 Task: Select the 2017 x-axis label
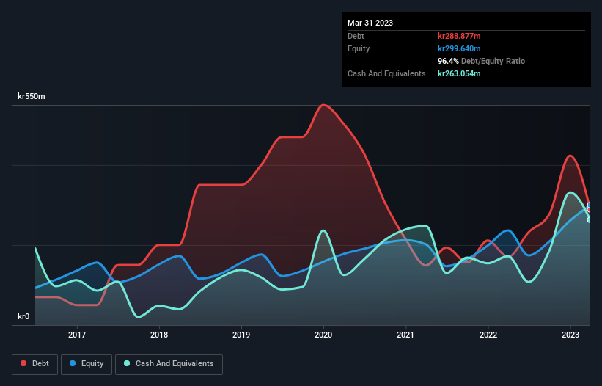click(x=77, y=335)
